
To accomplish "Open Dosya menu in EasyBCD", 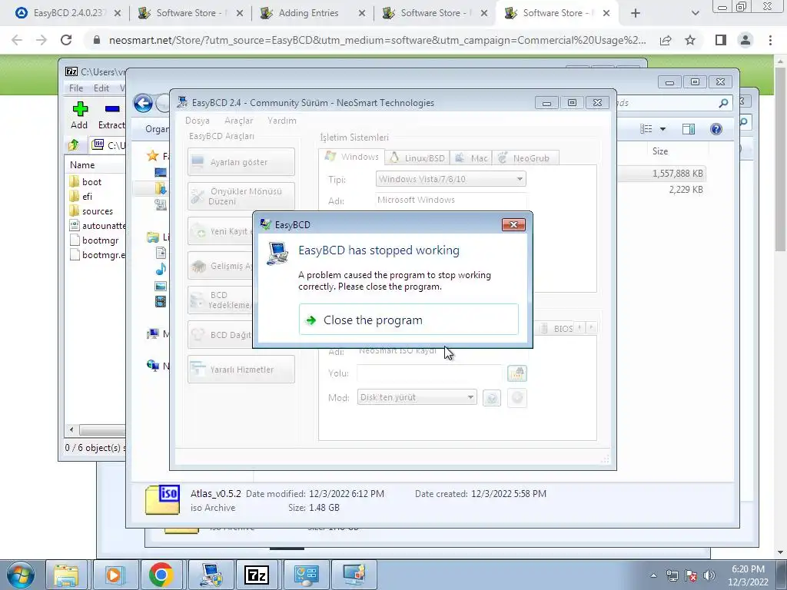I will point(198,121).
